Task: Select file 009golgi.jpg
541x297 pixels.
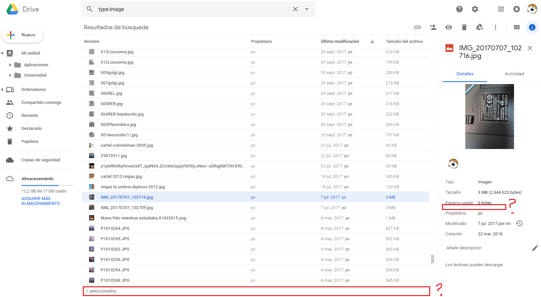Action: click(x=255, y=73)
